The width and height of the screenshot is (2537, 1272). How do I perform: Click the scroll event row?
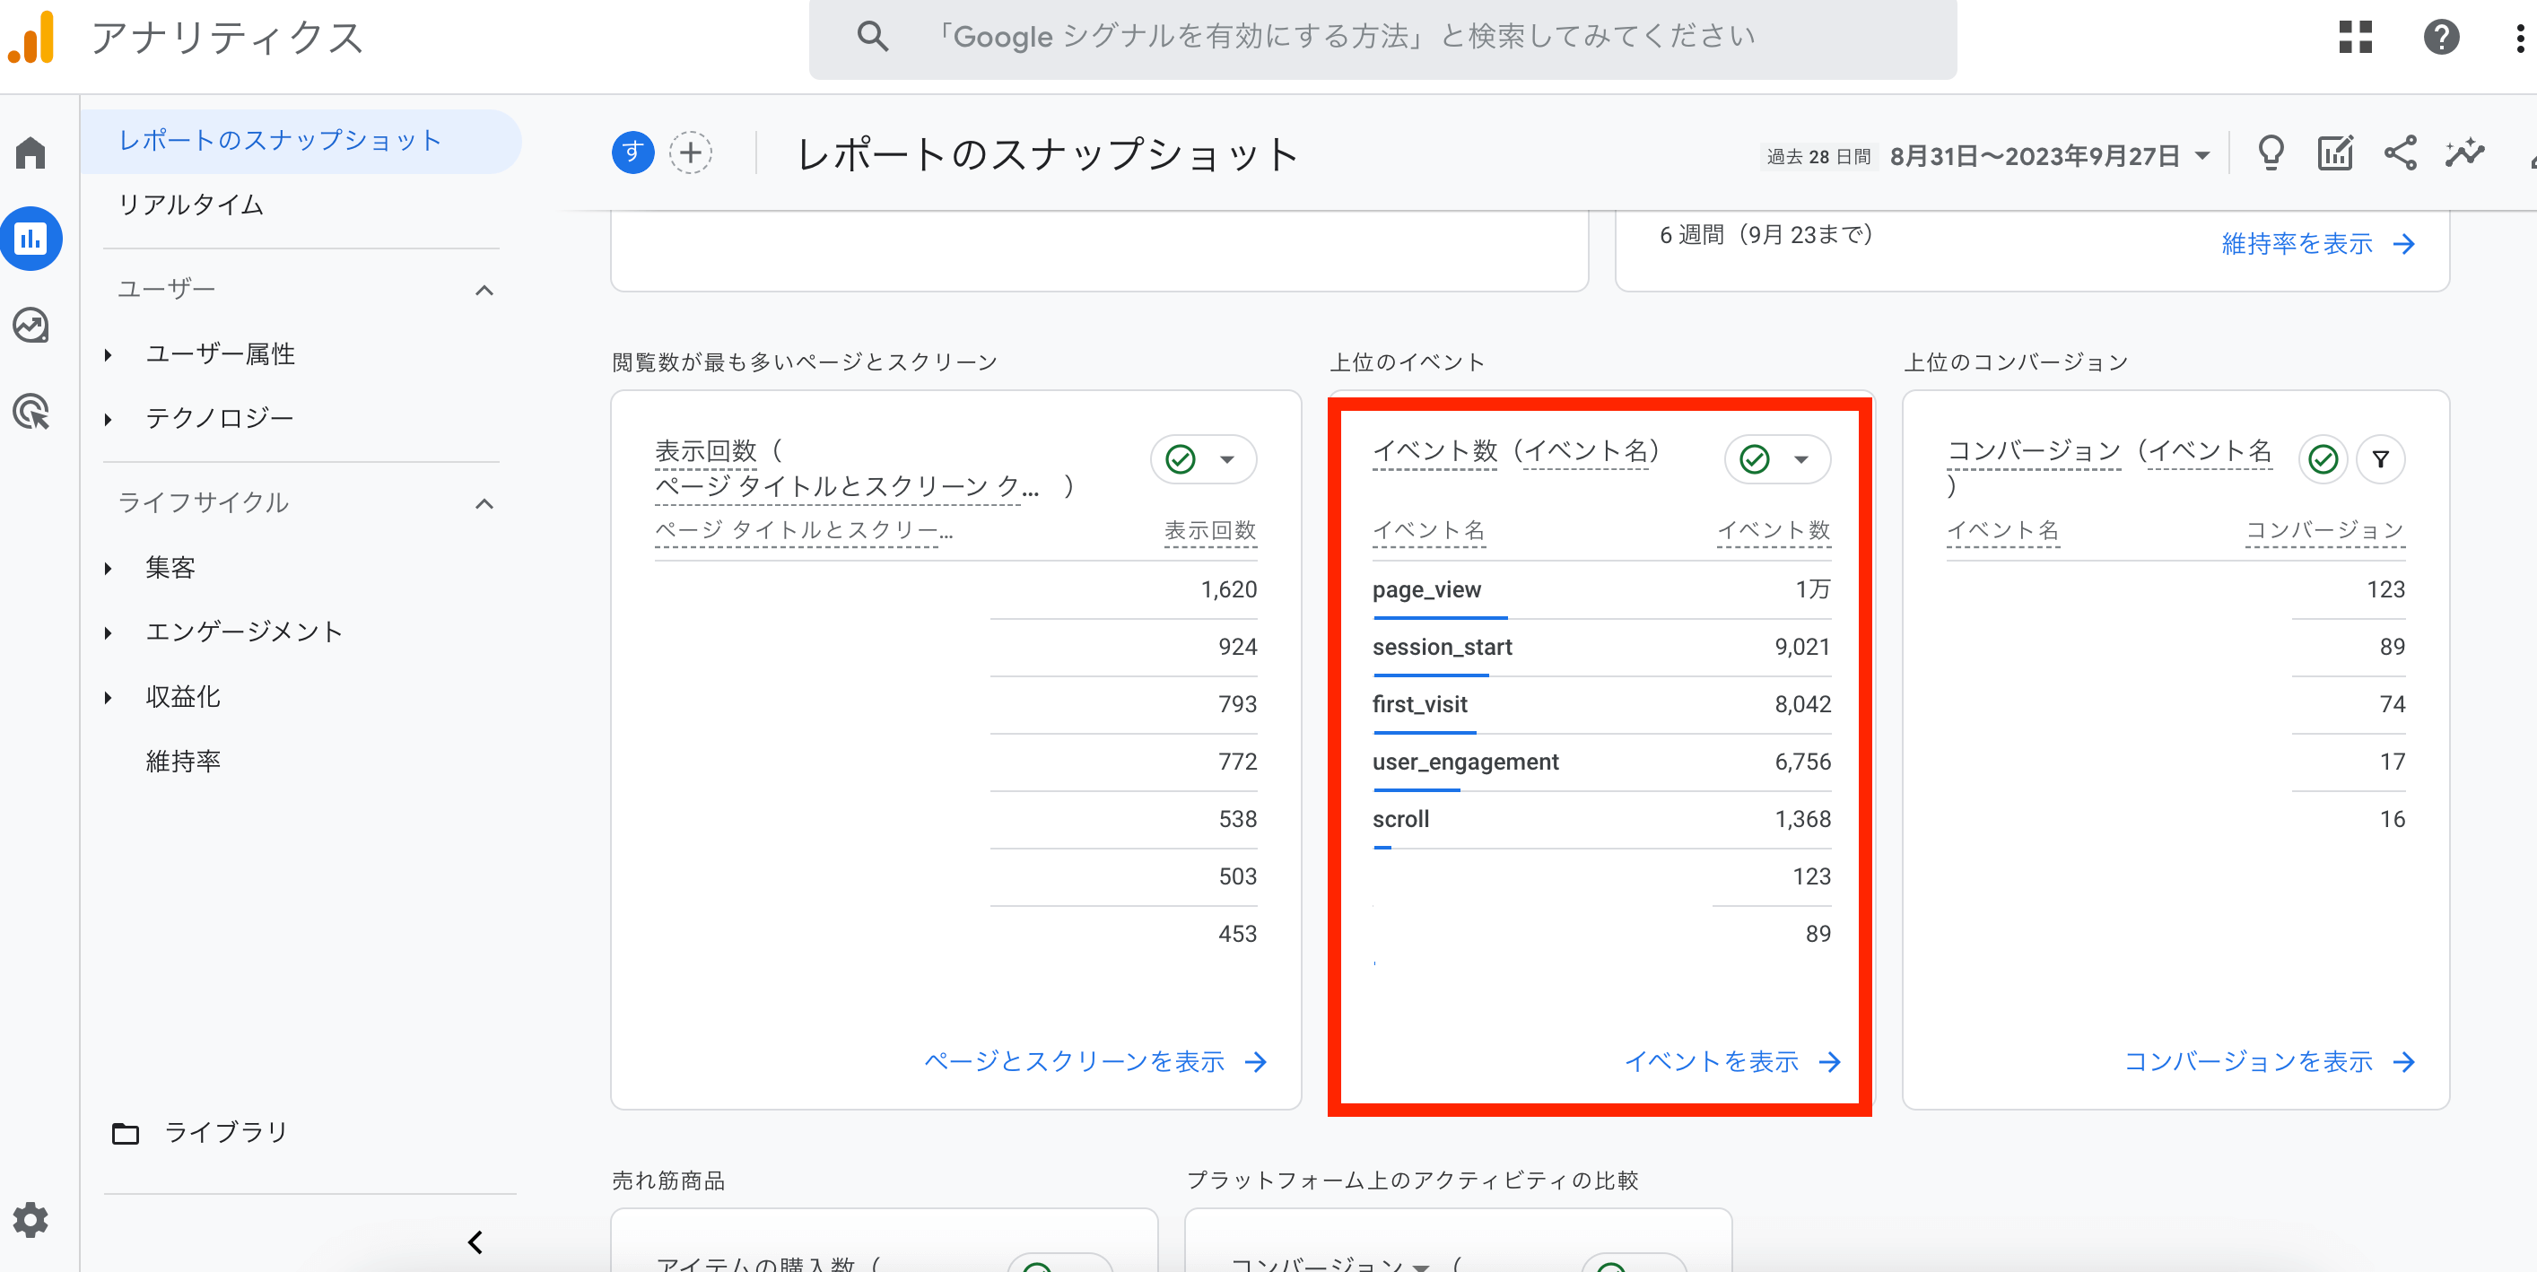pos(1601,820)
